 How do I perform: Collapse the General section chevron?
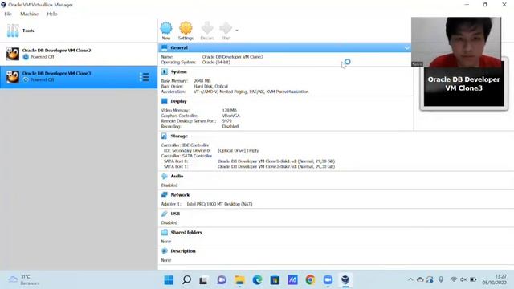(406, 48)
